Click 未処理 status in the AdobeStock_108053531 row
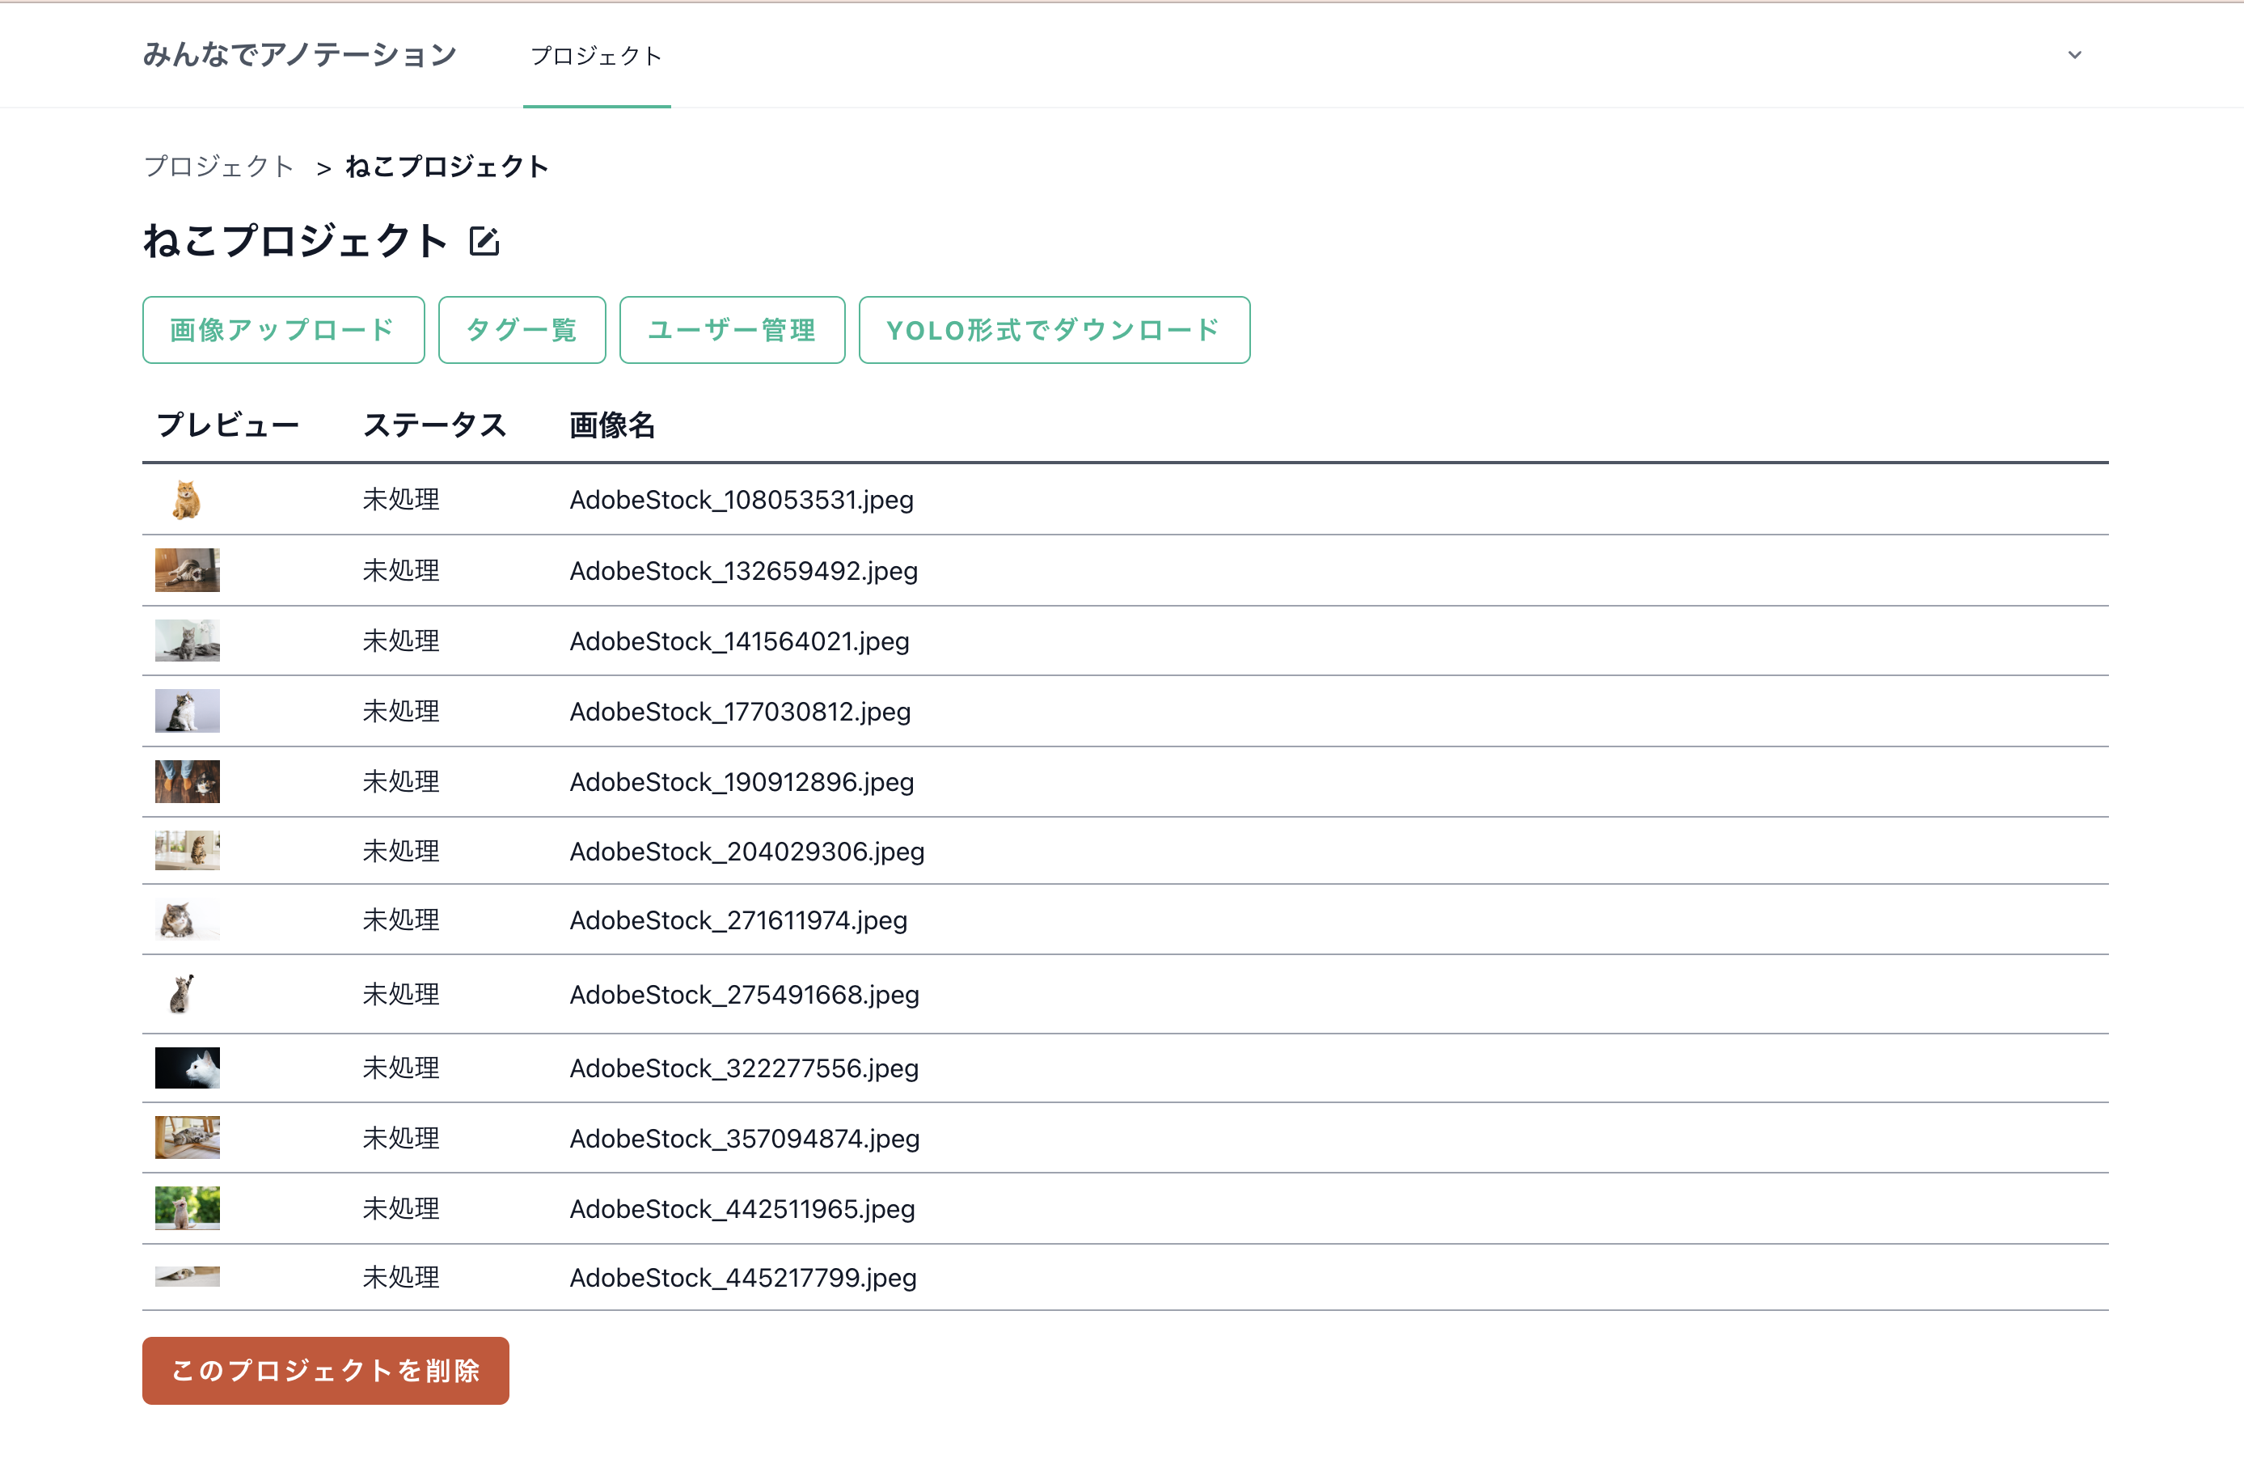The image size is (2244, 1480). (x=401, y=499)
